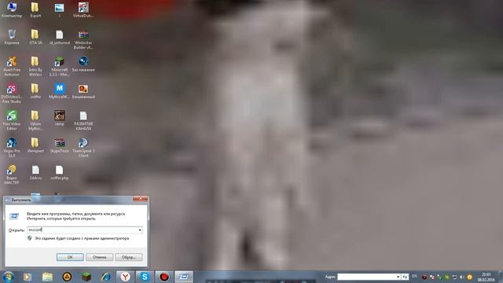The image size is (503, 283).
Task: Open the GTA SA folder
Action: [35, 37]
